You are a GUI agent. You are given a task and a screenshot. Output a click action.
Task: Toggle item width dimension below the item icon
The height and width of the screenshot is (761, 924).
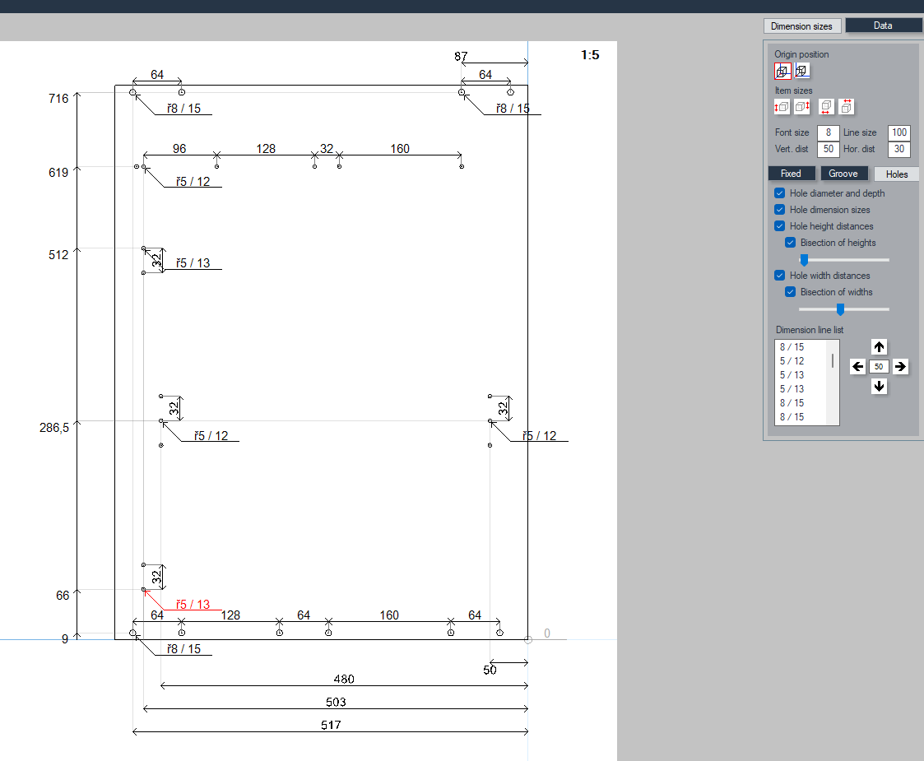coord(826,107)
